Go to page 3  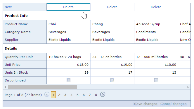65,95
